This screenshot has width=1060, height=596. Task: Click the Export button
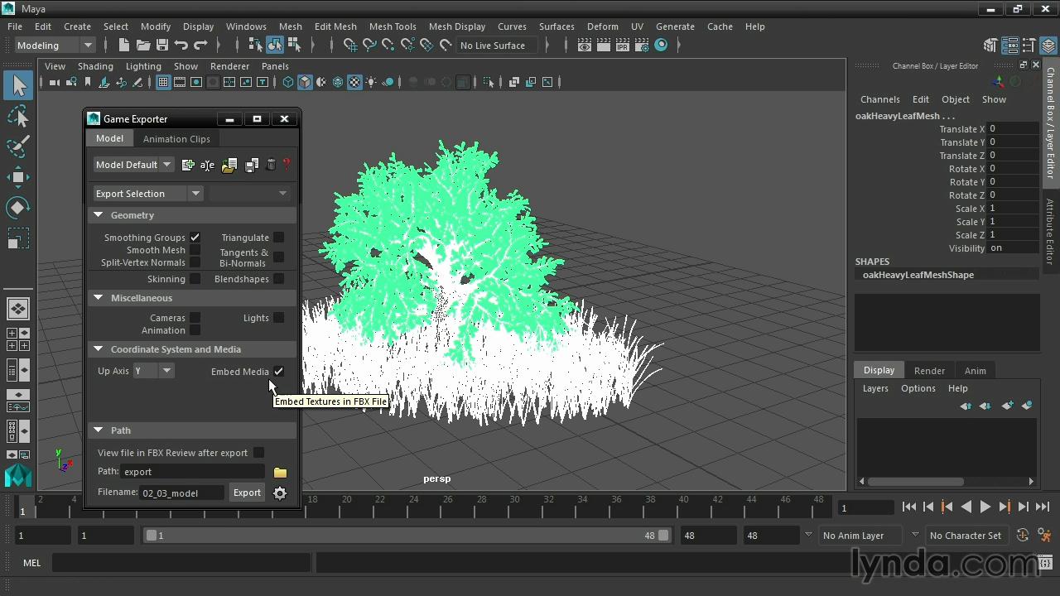[x=247, y=493]
